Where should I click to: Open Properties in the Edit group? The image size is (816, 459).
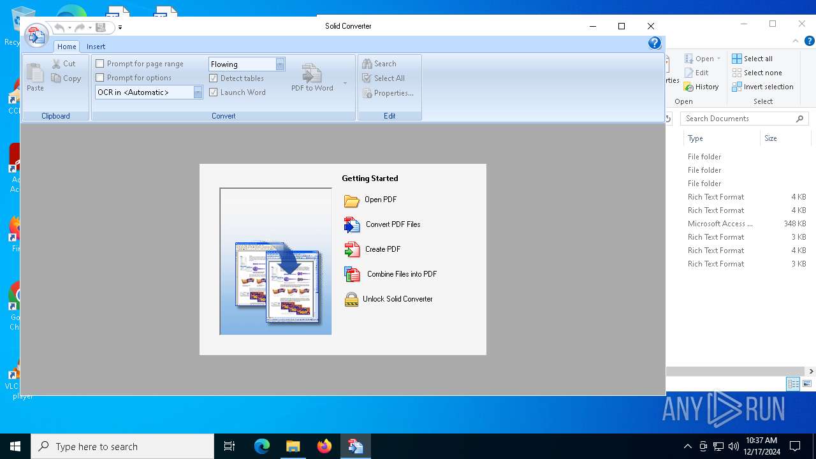tap(388, 93)
